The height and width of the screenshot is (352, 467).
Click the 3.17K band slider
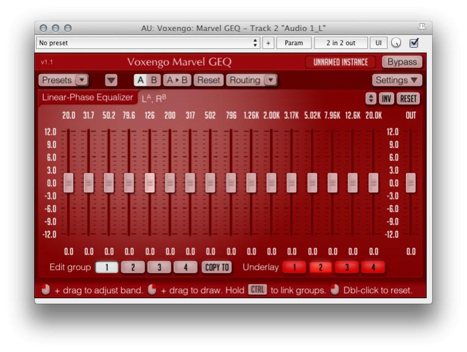(291, 182)
